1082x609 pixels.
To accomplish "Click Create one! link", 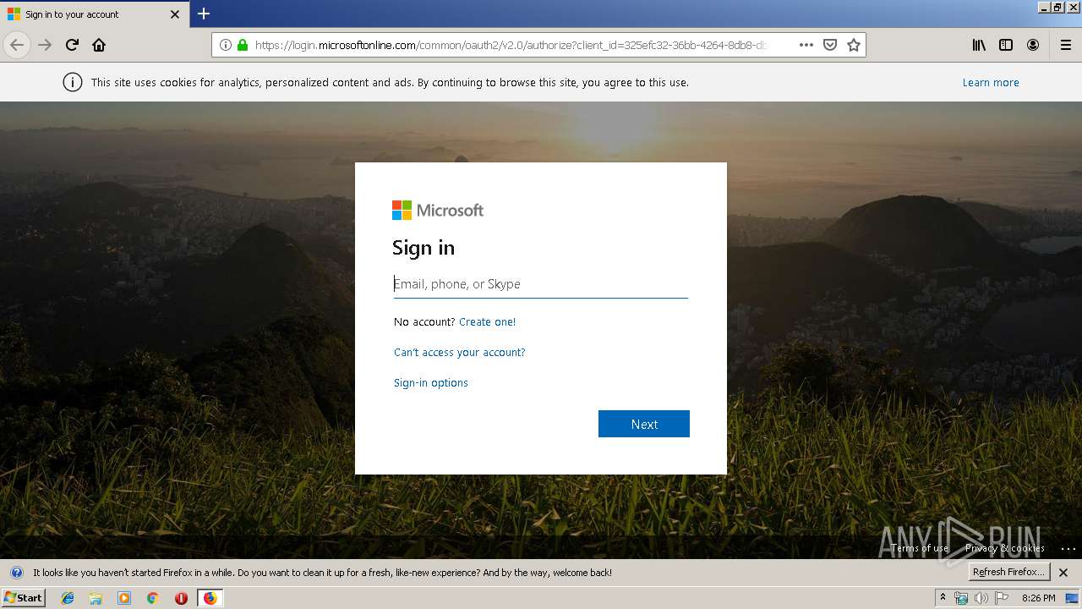I will [x=487, y=321].
